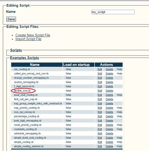Open Help for nap_priority_routing.rb
The image size is (149, 151).
(x=120, y=108)
